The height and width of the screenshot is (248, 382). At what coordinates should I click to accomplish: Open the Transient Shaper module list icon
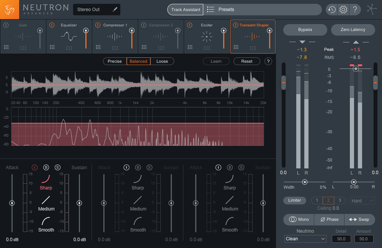[236, 47]
